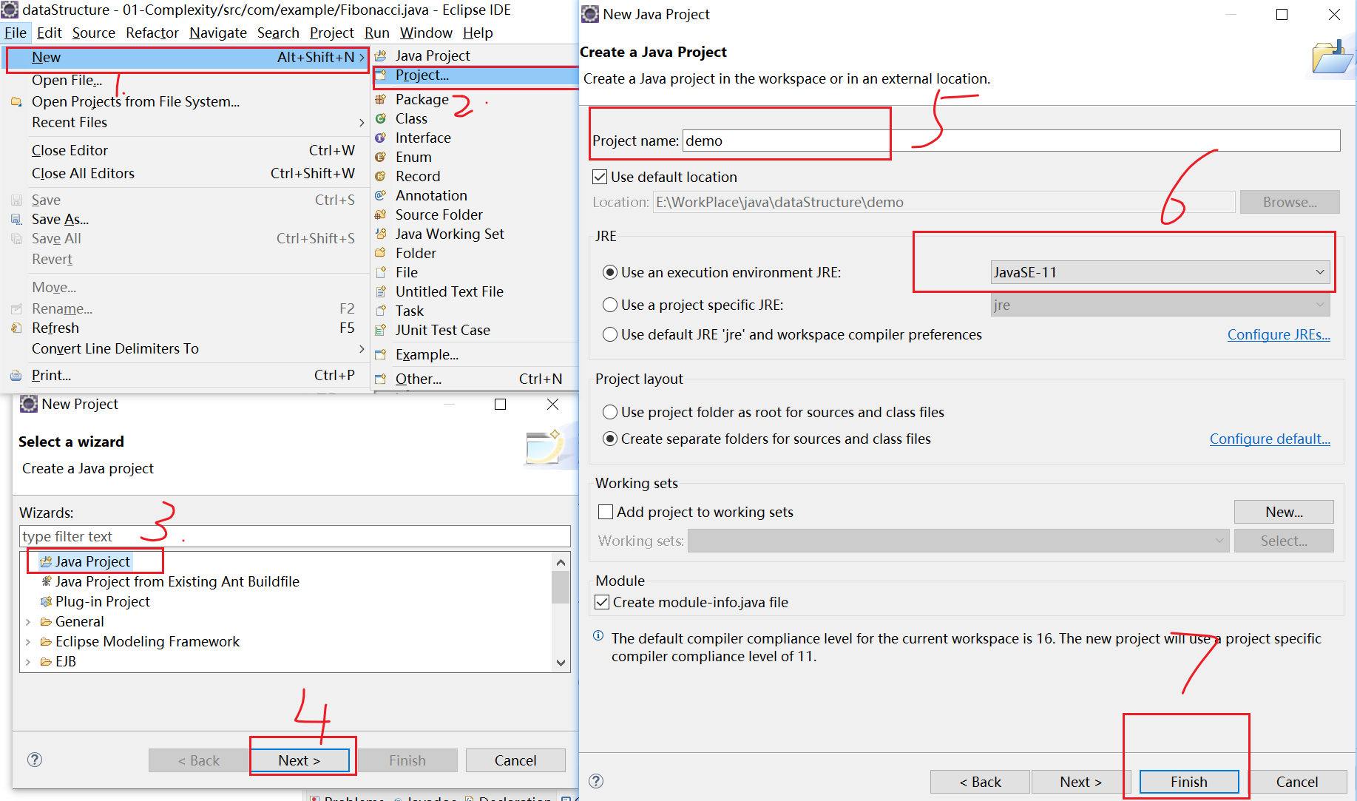This screenshot has height=801, width=1357.
Task: Open the project specific jre dropdown
Action: click(x=1160, y=305)
